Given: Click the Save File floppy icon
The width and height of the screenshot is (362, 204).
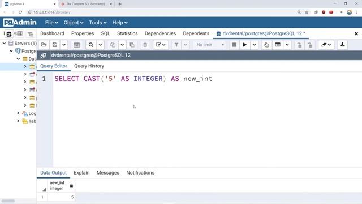Looking at the screenshot, I should coord(55,45).
